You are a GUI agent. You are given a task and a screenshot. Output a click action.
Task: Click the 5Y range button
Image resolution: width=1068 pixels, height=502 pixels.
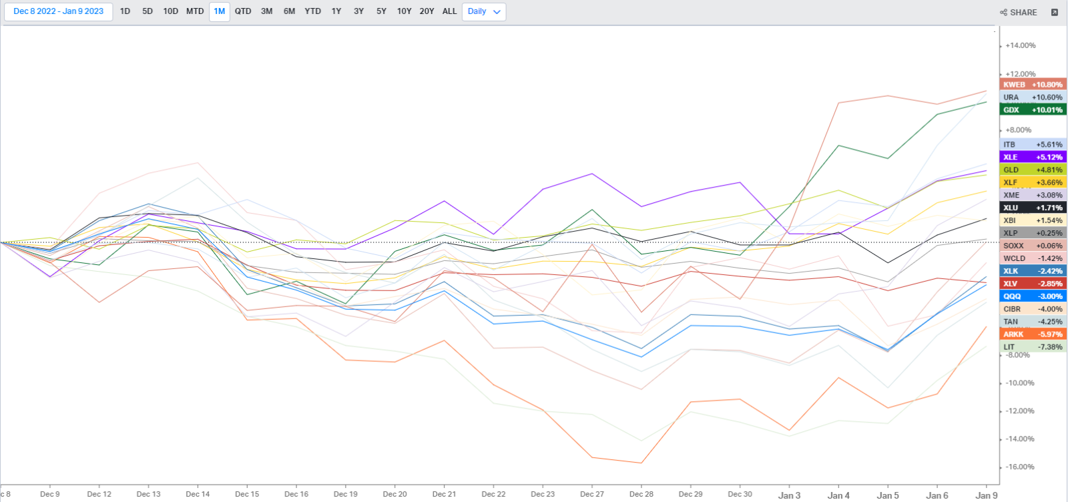tap(381, 11)
